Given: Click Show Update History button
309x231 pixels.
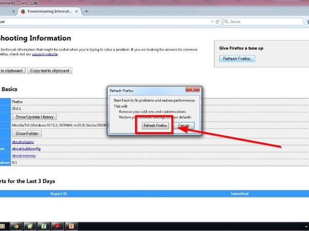Looking at the screenshot, I should 34,117.
